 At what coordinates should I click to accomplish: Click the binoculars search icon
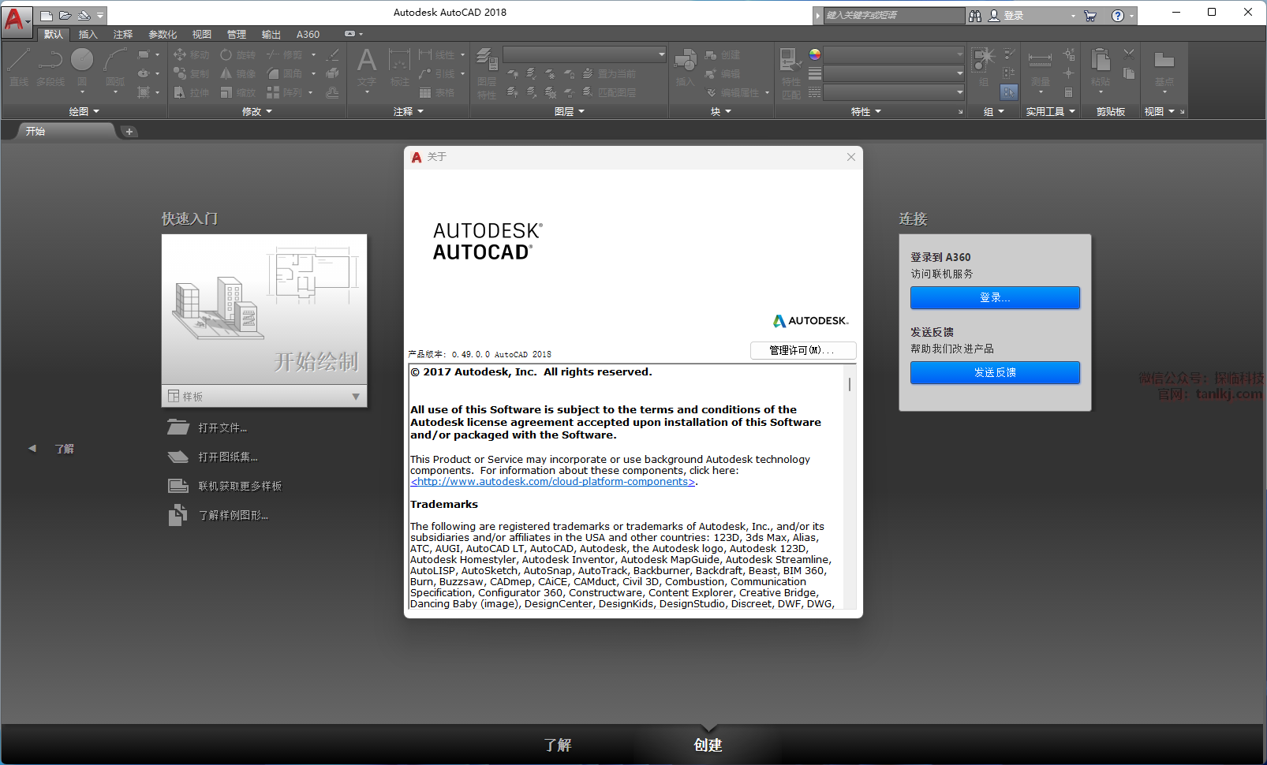tap(975, 16)
